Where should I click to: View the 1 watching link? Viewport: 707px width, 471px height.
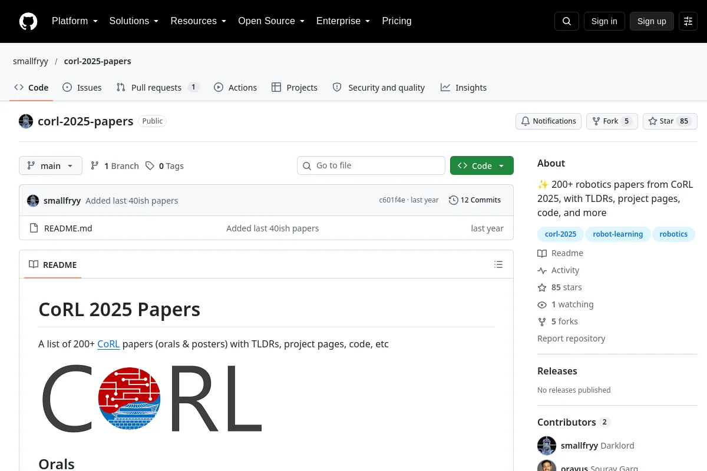coord(566,304)
